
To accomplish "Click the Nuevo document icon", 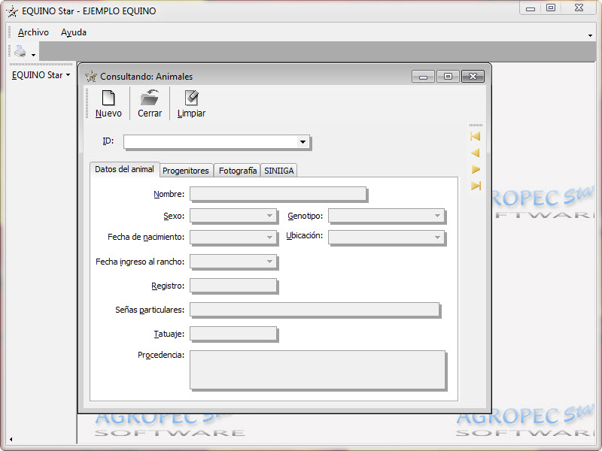I will point(108,98).
